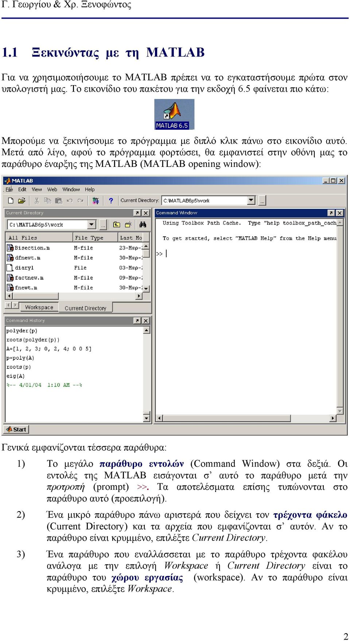Select the dfnewt.m file row

[74, 257]
